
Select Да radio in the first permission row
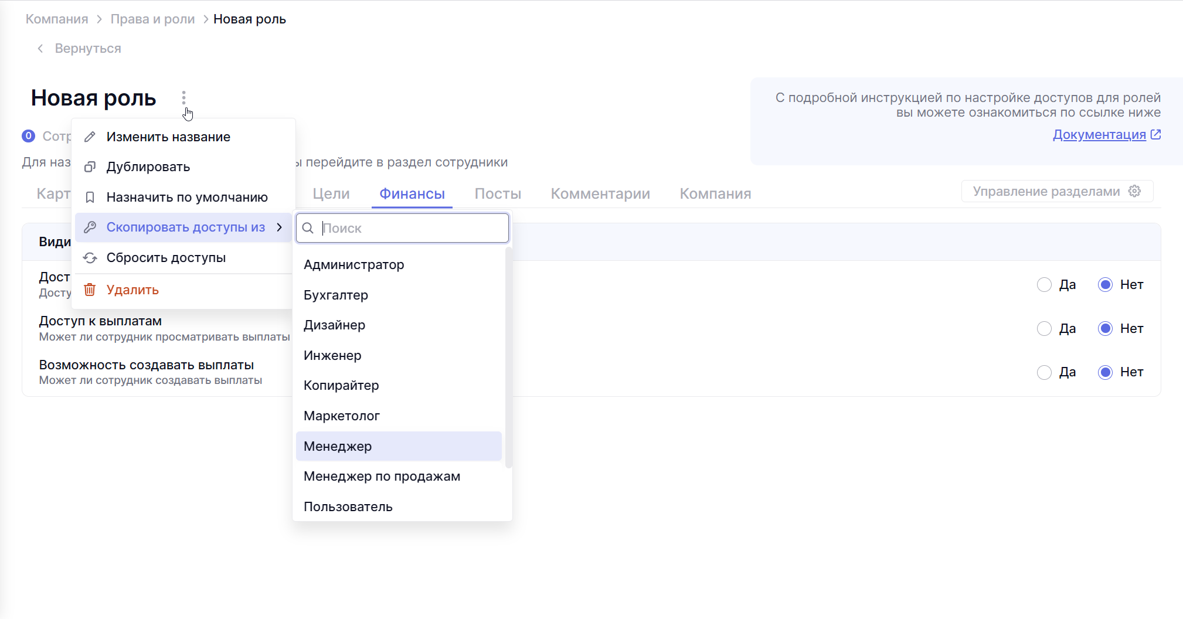point(1044,285)
